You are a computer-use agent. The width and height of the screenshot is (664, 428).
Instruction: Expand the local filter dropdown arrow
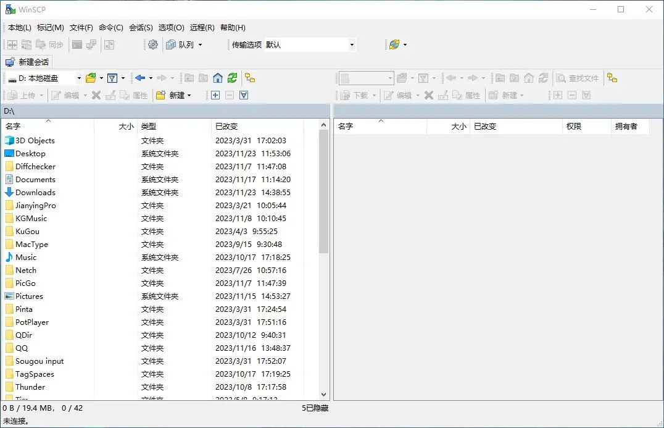pyautogui.click(x=123, y=78)
